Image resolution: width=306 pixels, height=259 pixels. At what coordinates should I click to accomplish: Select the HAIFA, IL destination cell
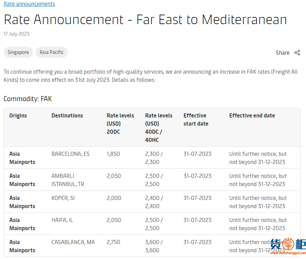62,220
